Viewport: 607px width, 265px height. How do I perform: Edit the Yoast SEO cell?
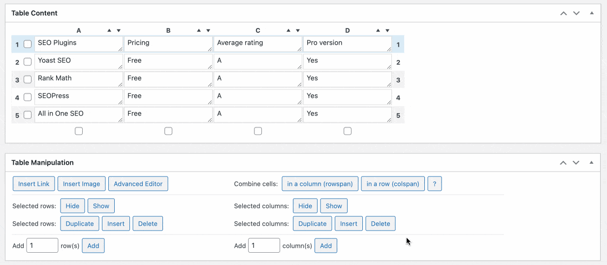pyautogui.click(x=79, y=61)
